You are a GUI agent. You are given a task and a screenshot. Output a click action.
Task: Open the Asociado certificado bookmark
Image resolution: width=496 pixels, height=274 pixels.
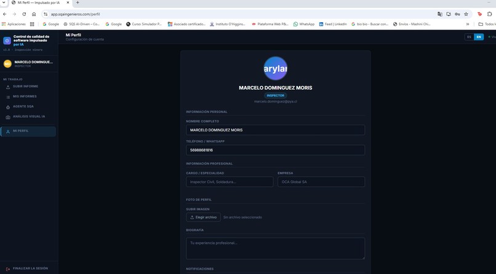coord(186,24)
